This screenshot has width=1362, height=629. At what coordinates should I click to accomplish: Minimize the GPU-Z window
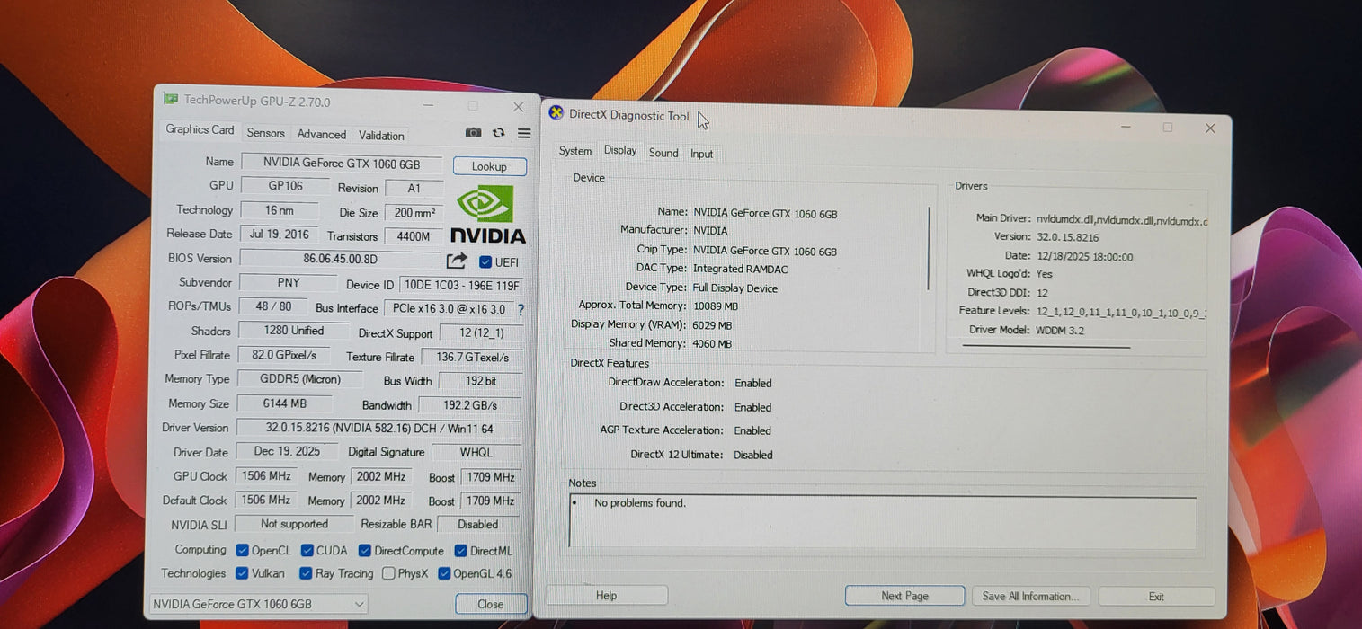430,105
